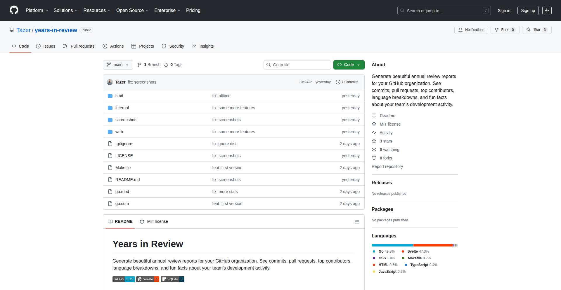Open the Pricing menu item

pos(193,10)
